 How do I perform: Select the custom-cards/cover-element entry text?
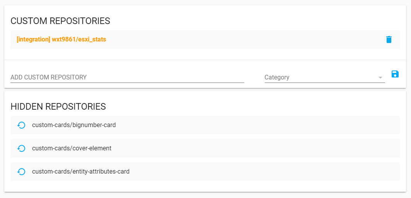point(72,148)
